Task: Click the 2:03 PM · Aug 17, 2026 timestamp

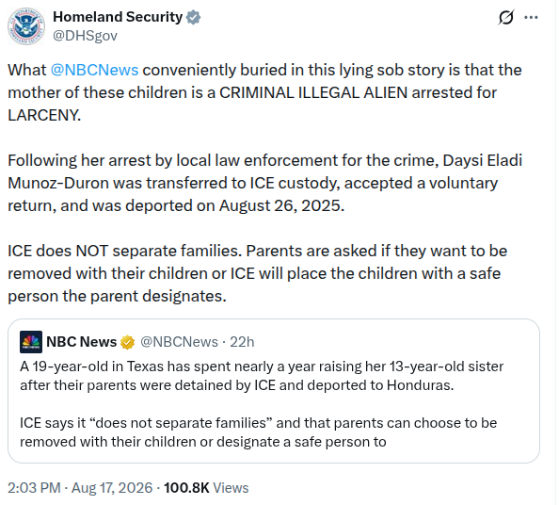Action: pos(80,488)
